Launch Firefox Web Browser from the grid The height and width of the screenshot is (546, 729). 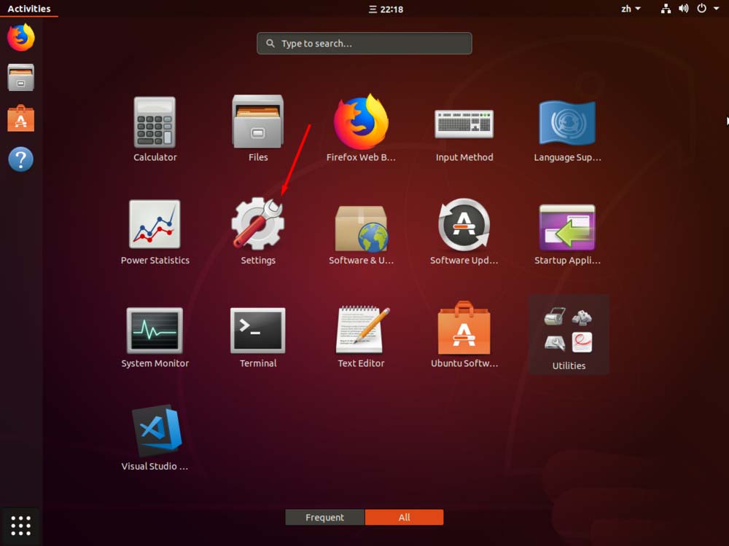pos(362,122)
